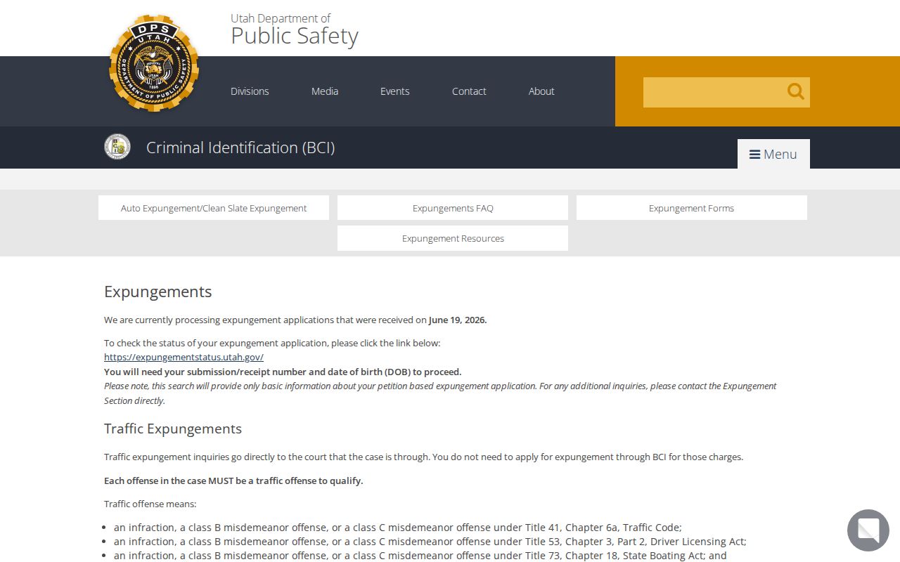Click the bullet mentioning State Boating Act
Image resolution: width=900 pixels, height=562 pixels.
pyautogui.click(x=420, y=556)
